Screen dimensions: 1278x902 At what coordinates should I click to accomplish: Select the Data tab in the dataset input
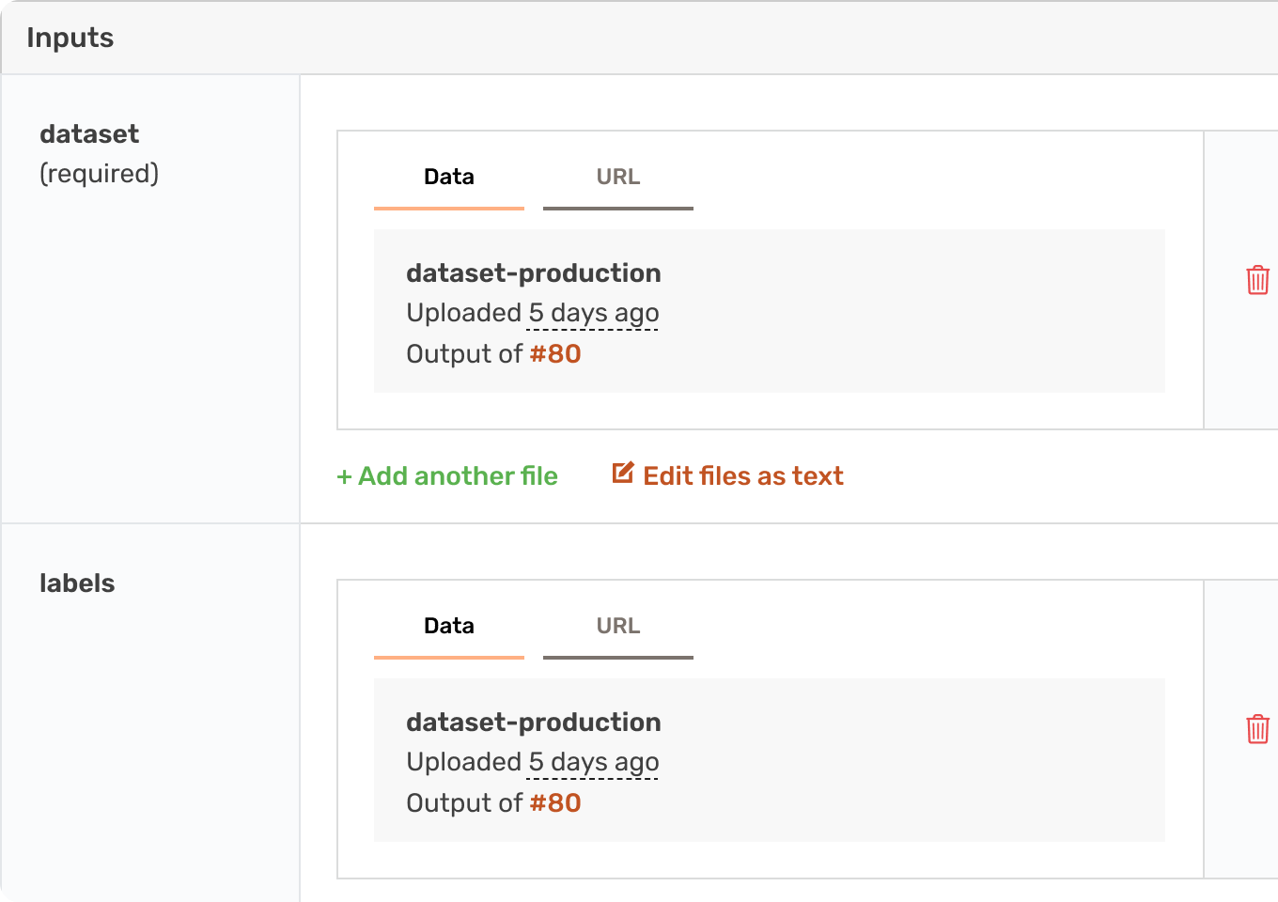[x=449, y=178]
